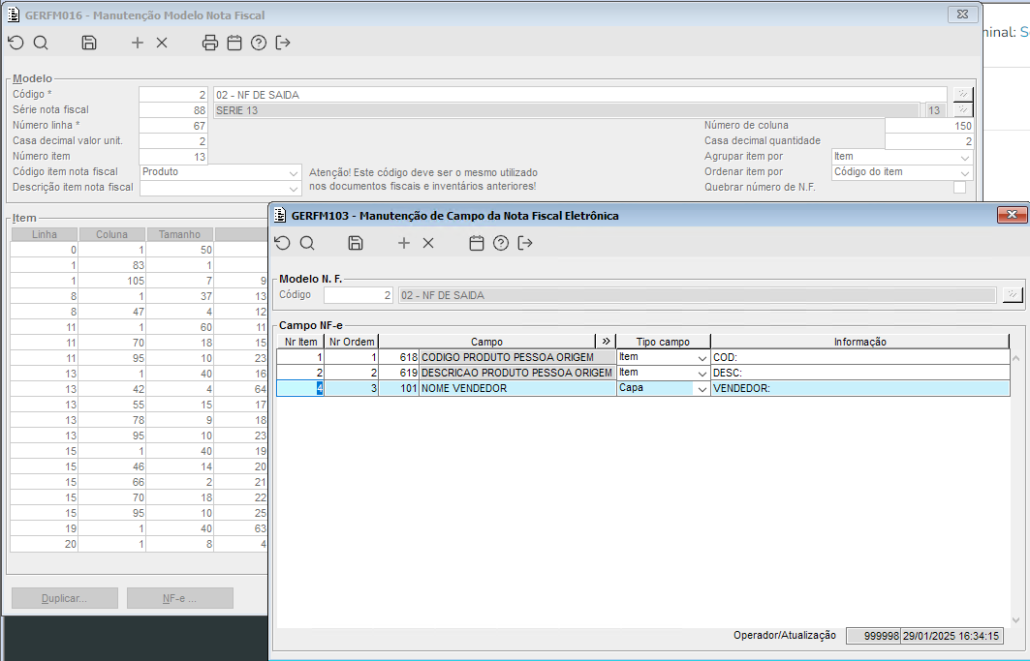Click the exit arrow icon in GERFM103 toolbar
This screenshot has height=661, width=1030.
525,243
